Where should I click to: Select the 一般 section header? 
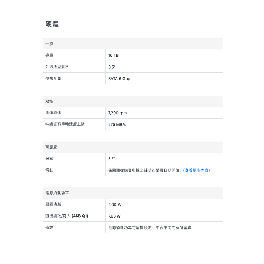pos(49,44)
